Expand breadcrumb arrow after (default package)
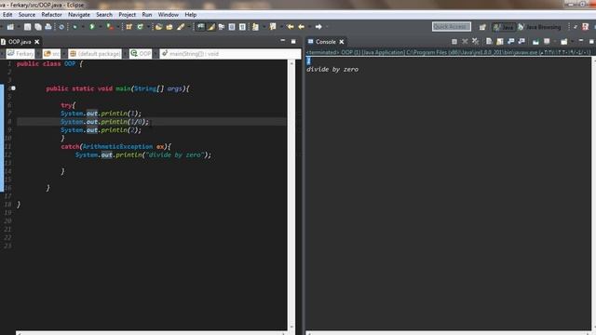596x335 pixels. click(x=125, y=54)
